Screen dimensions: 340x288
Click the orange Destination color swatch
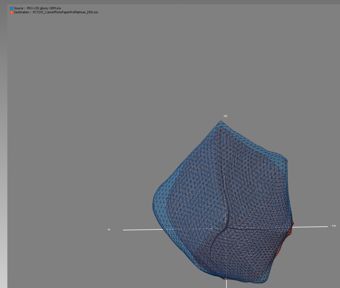(x=12, y=12)
